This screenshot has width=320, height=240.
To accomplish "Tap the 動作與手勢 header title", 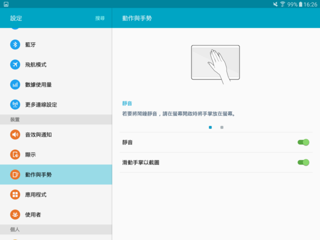I will pyautogui.click(x=137, y=18).
